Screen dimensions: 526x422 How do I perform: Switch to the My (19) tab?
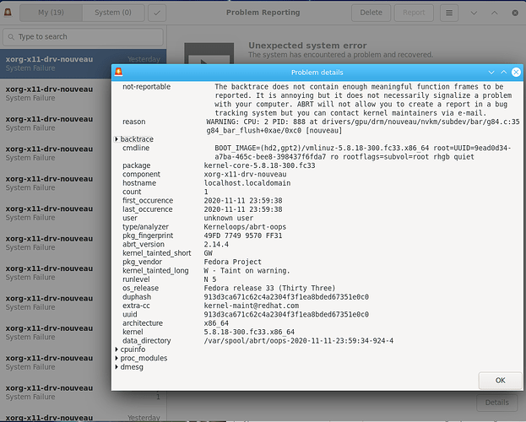[x=51, y=13]
